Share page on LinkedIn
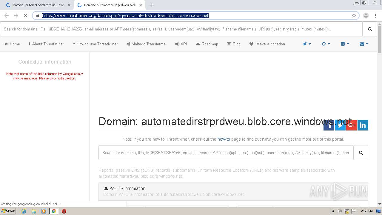This screenshot has width=382, height=215. tap(363, 125)
